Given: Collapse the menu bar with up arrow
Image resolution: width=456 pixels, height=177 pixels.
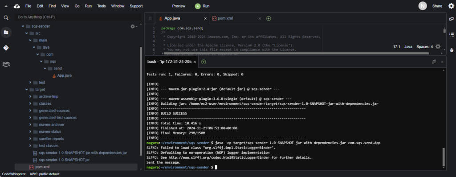Looking at the screenshot, I should (x=6, y=6).
